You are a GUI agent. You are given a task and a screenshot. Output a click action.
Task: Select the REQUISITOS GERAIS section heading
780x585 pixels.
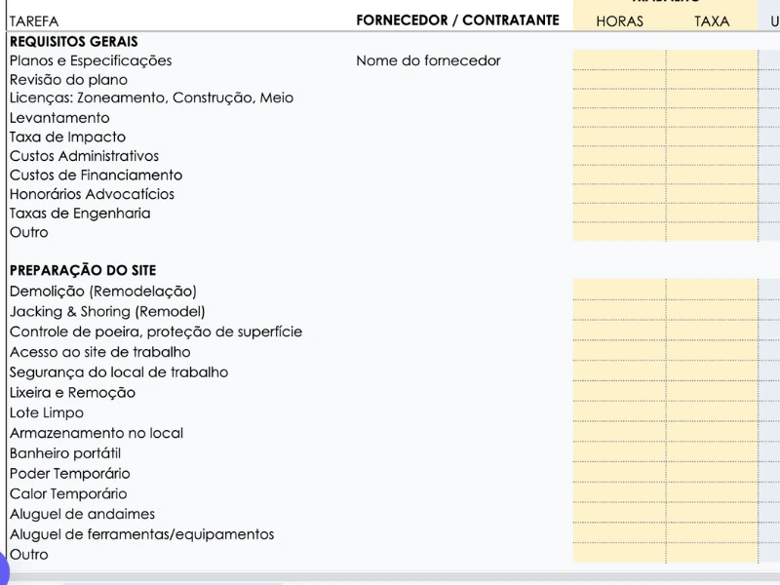[73, 42]
